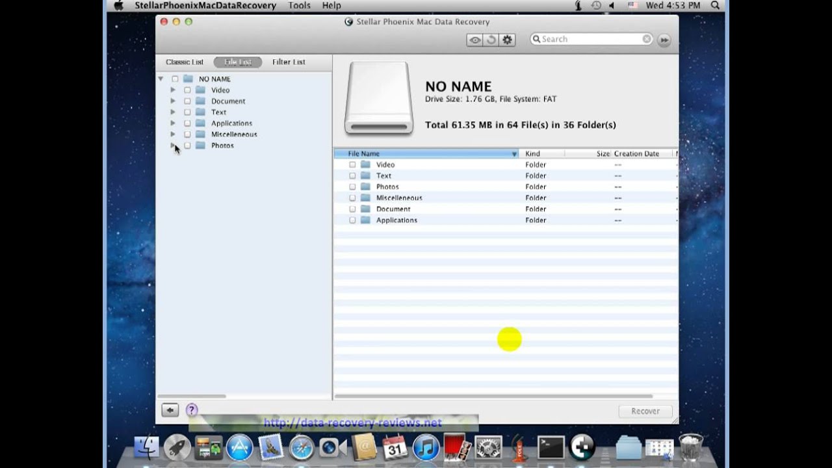Screen dimensions: 832x468
Task: Click the double-arrow button beside Search
Action: tap(664, 40)
